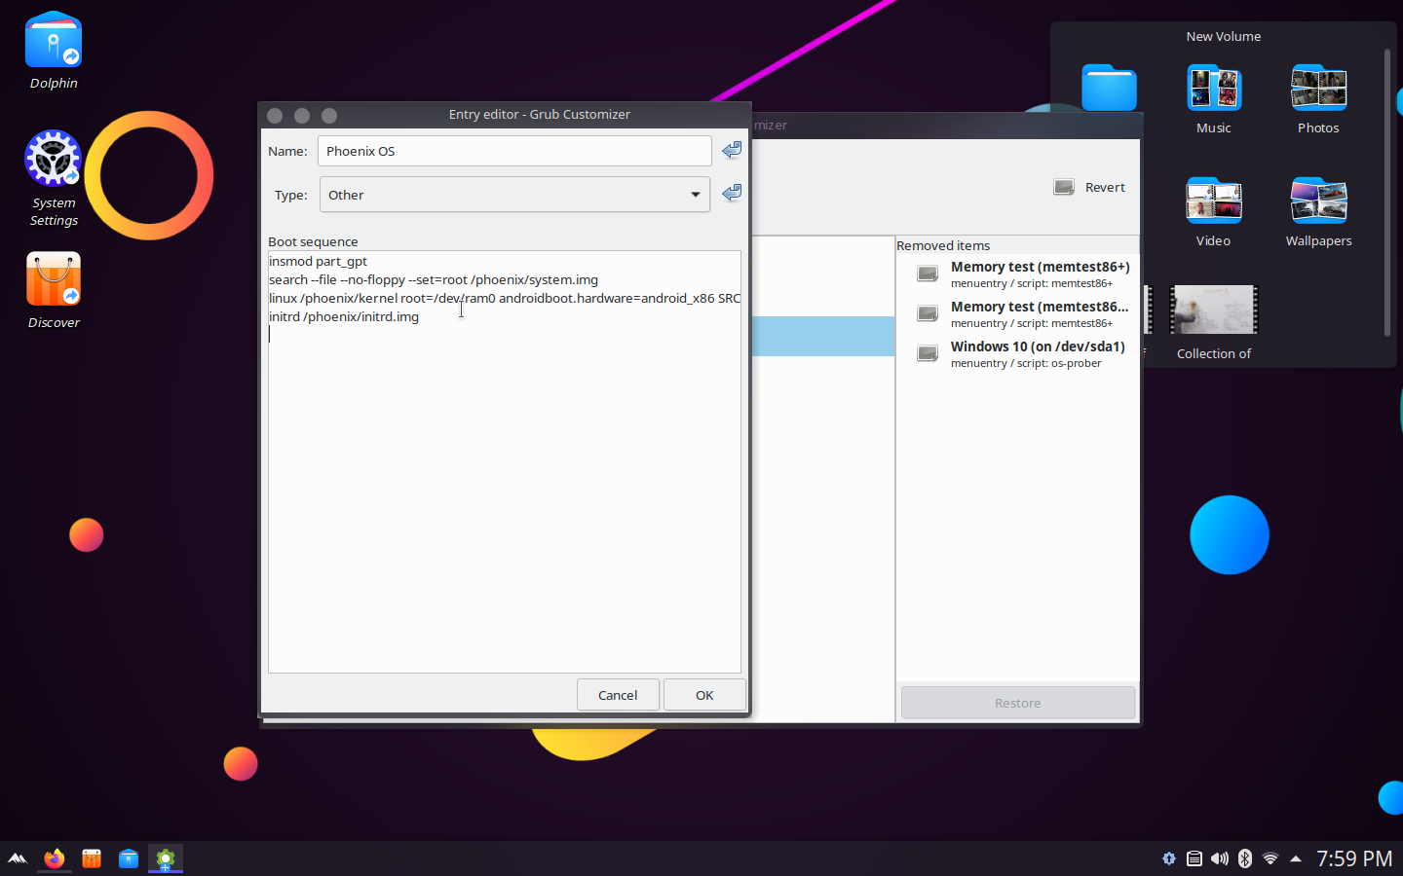The height and width of the screenshot is (876, 1403).
Task: Launch Firefox from the taskbar
Action: [x=54, y=858]
